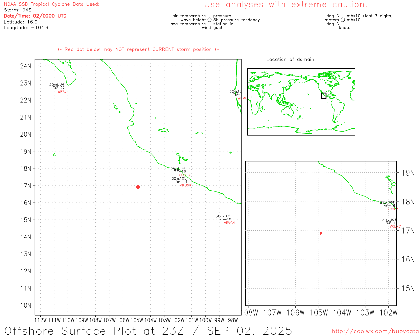The height and width of the screenshot is (335, 419).
Task: Click the 98W longitude label
Action: coord(233,320)
